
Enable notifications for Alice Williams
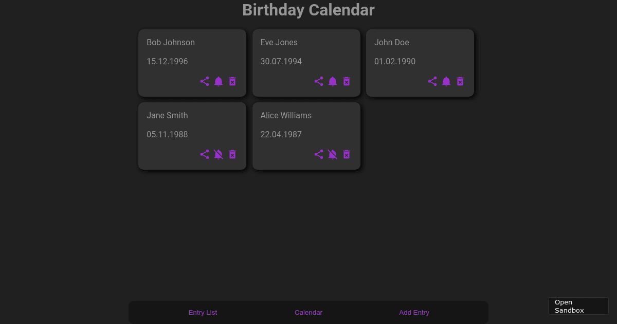pyautogui.click(x=333, y=154)
